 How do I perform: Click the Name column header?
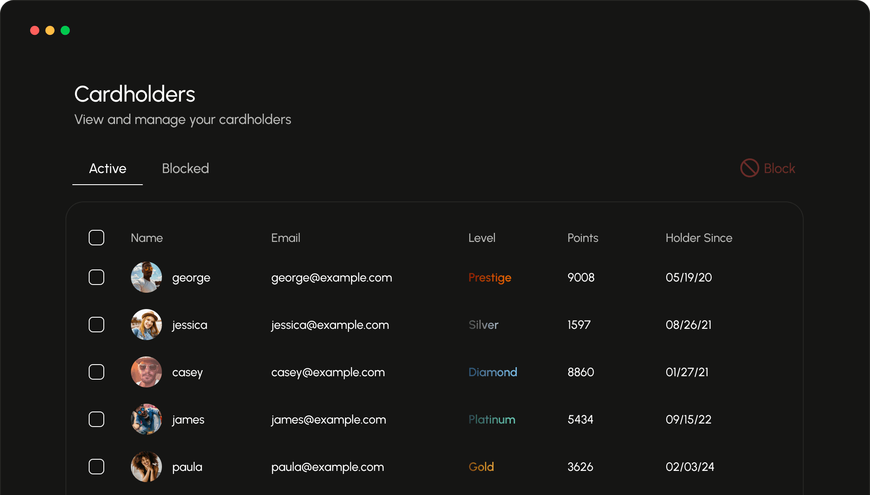coord(147,238)
